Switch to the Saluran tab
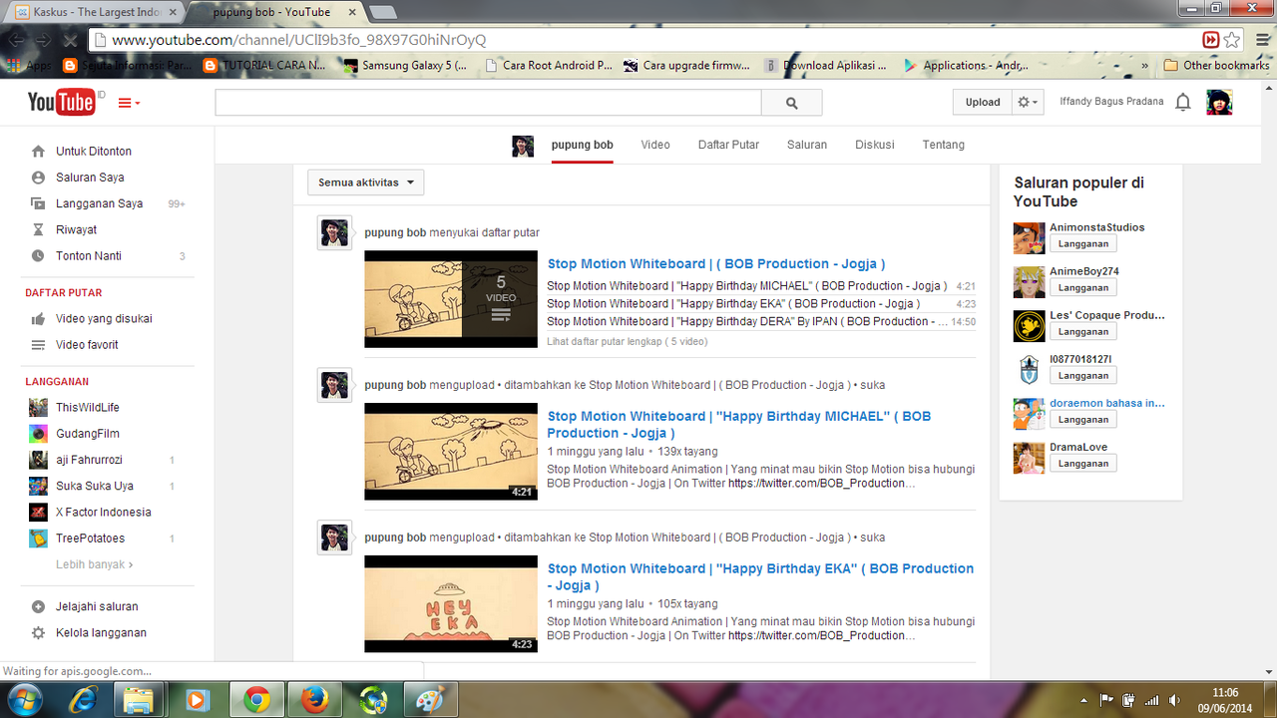This screenshot has width=1277, height=718. pos(807,145)
